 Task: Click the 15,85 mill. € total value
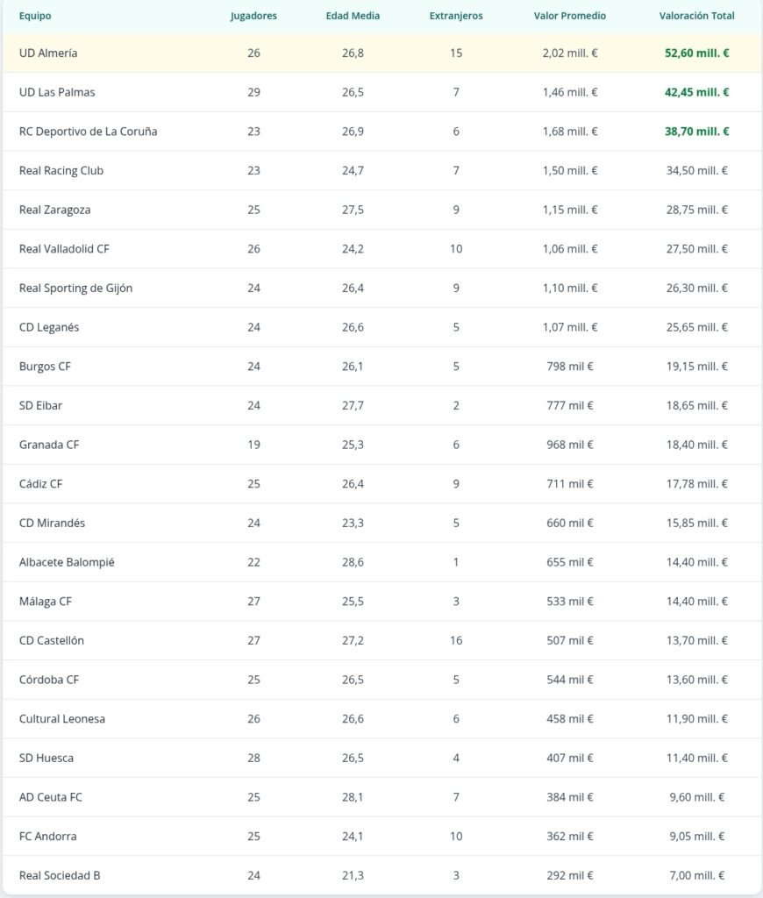[x=696, y=523]
